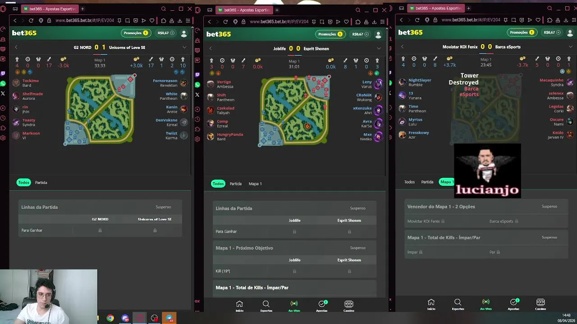
Task: Click the back arrow in G2 NORD browser toolbar
Action: (x=15, y=20)
